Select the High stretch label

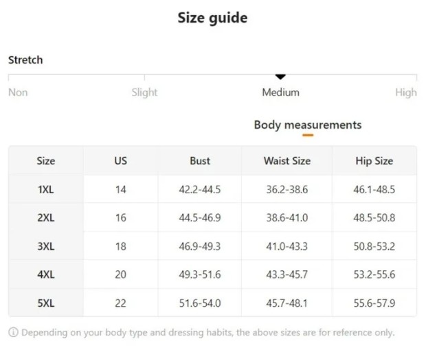click(406, 93)
